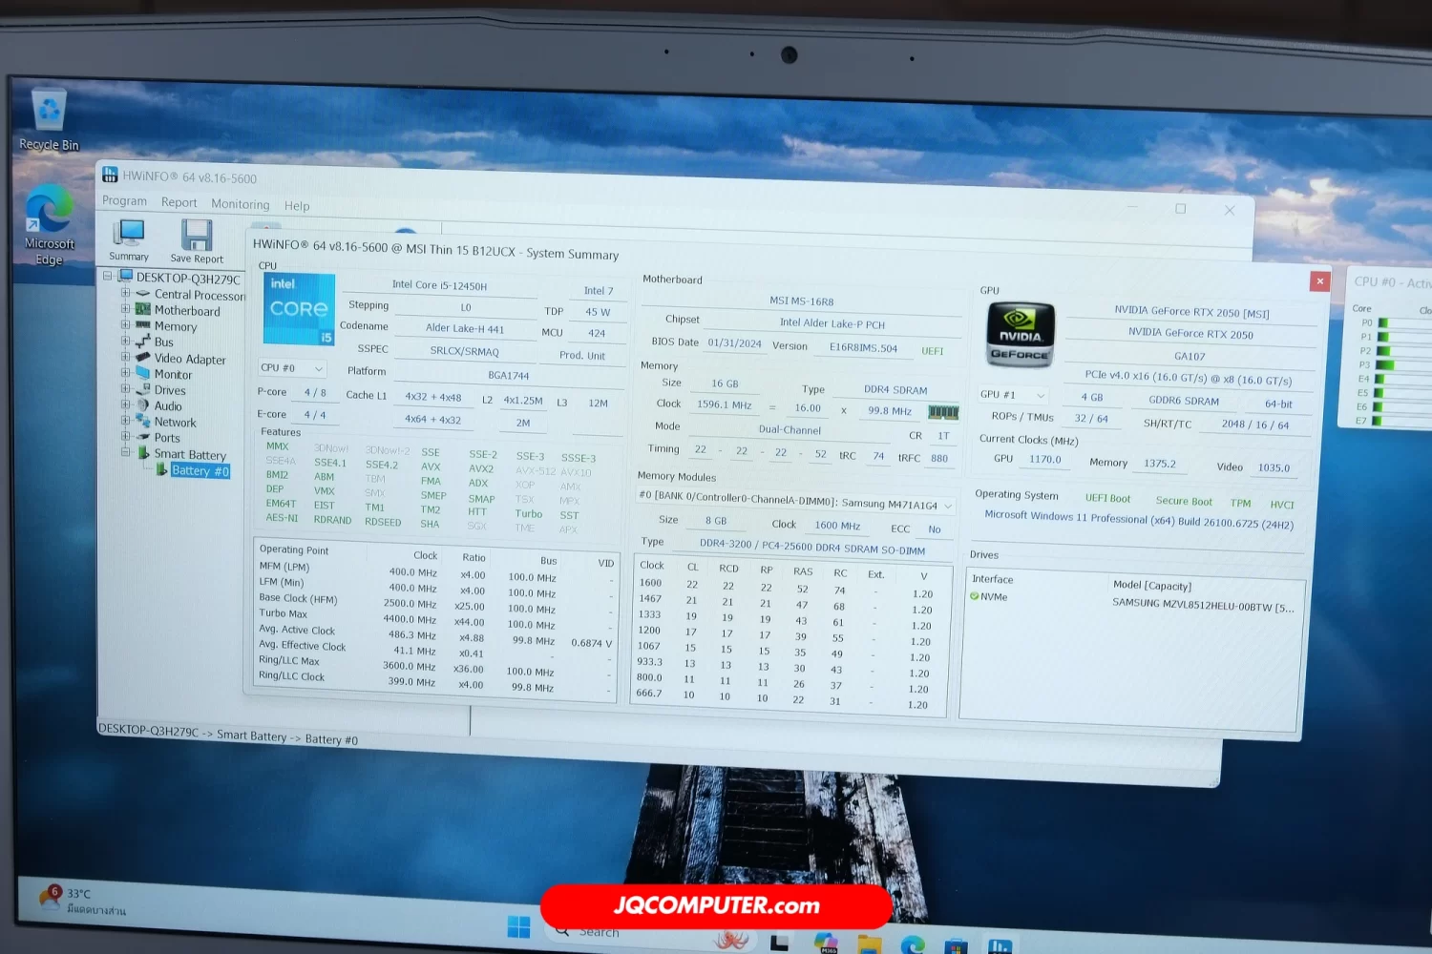
Task: Open the Report menu
Action: [179, 202]
